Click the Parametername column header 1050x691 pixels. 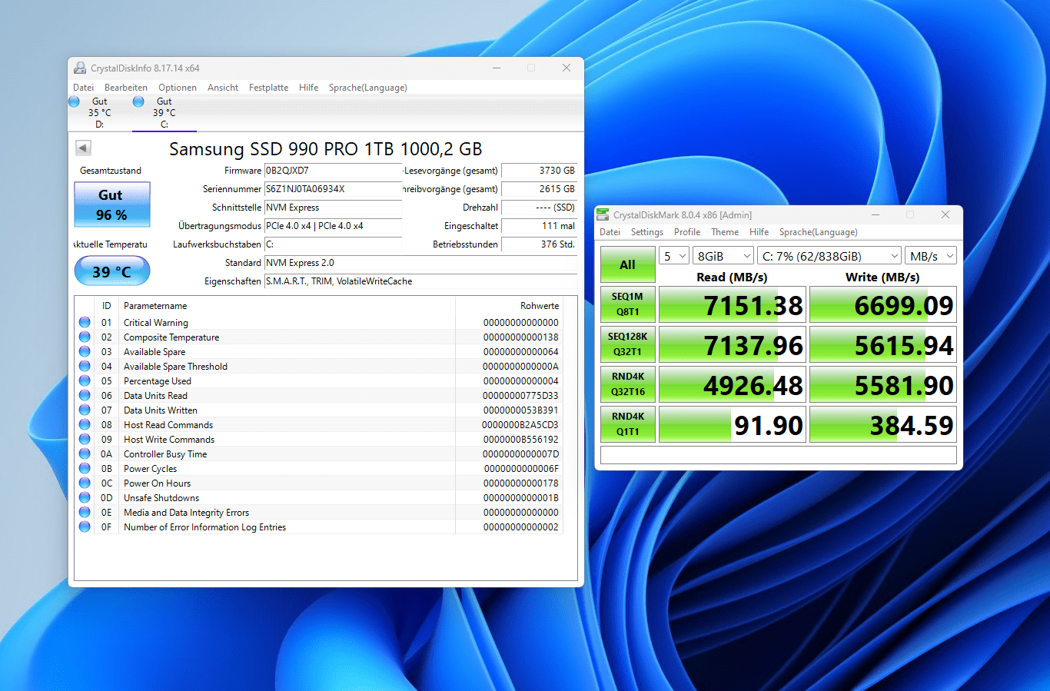click(x=155, y=306)
